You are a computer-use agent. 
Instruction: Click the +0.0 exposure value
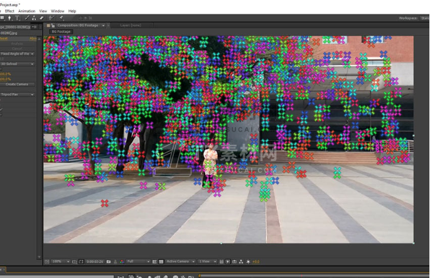click(256, 262)
